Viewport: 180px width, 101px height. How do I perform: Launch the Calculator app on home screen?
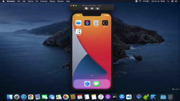coord(78,32)
